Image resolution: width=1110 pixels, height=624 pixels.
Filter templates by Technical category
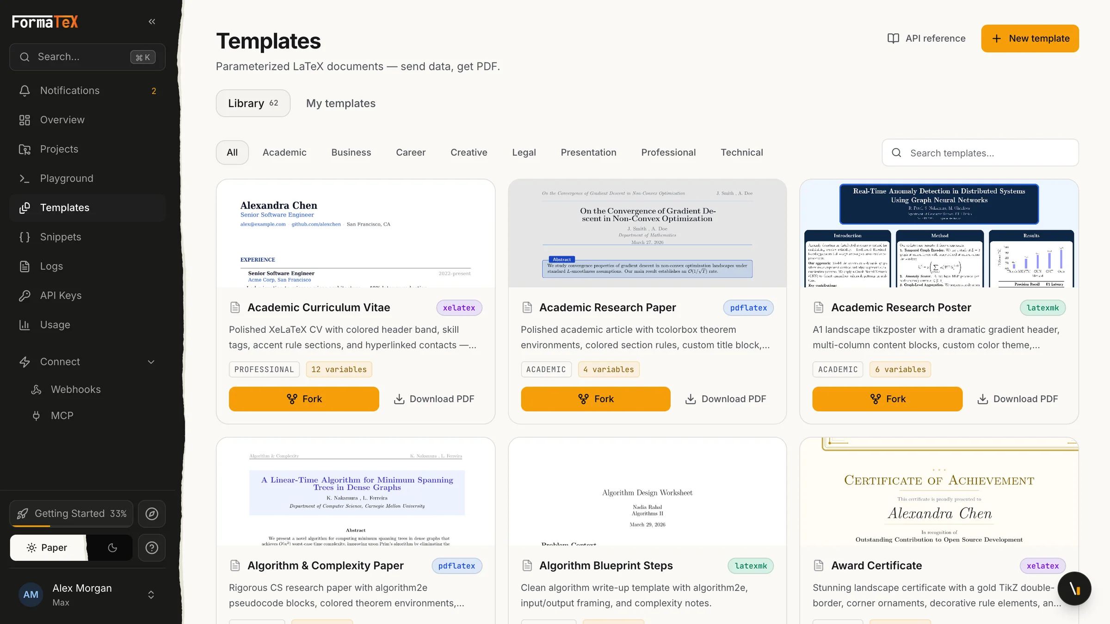coord(741,153)
